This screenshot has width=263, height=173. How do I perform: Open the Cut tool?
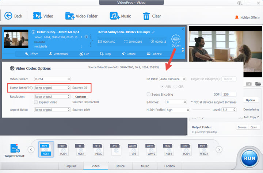pos(84,54)
